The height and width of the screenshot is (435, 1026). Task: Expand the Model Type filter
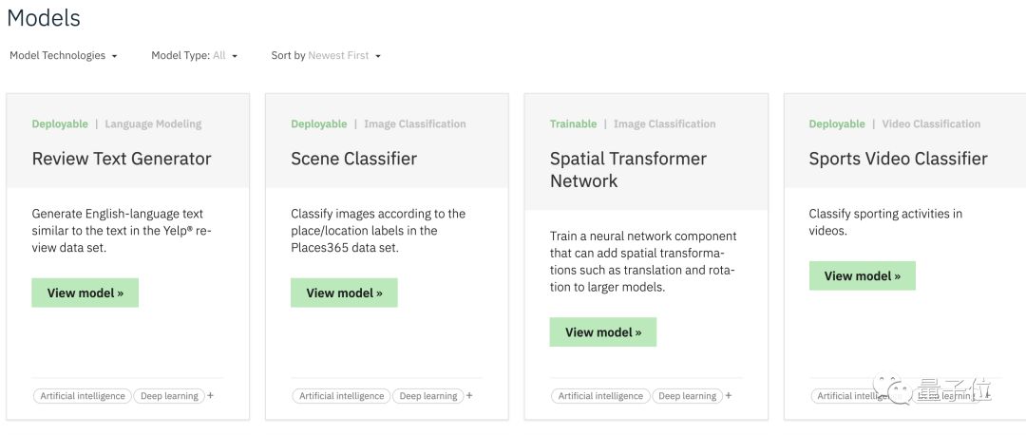click(x=194, y=56)
